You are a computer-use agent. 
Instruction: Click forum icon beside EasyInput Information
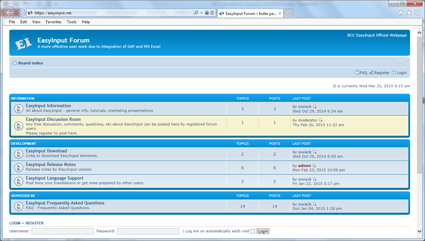tap(18, 108)
